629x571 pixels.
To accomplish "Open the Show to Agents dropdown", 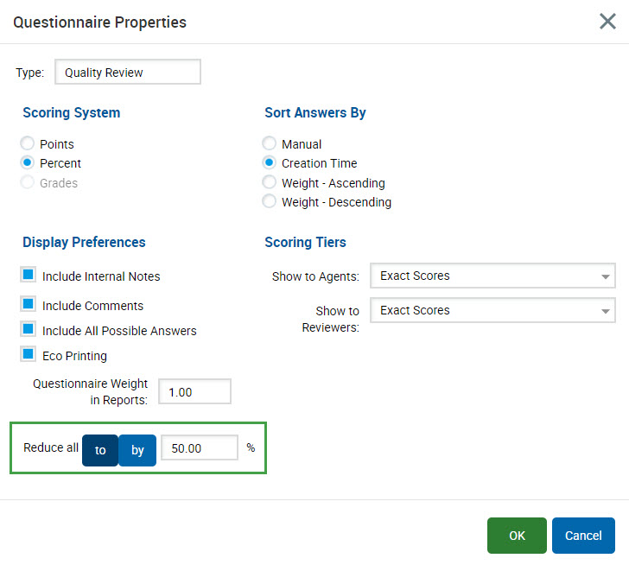I will pyautogui.click(x=492, y=276).
